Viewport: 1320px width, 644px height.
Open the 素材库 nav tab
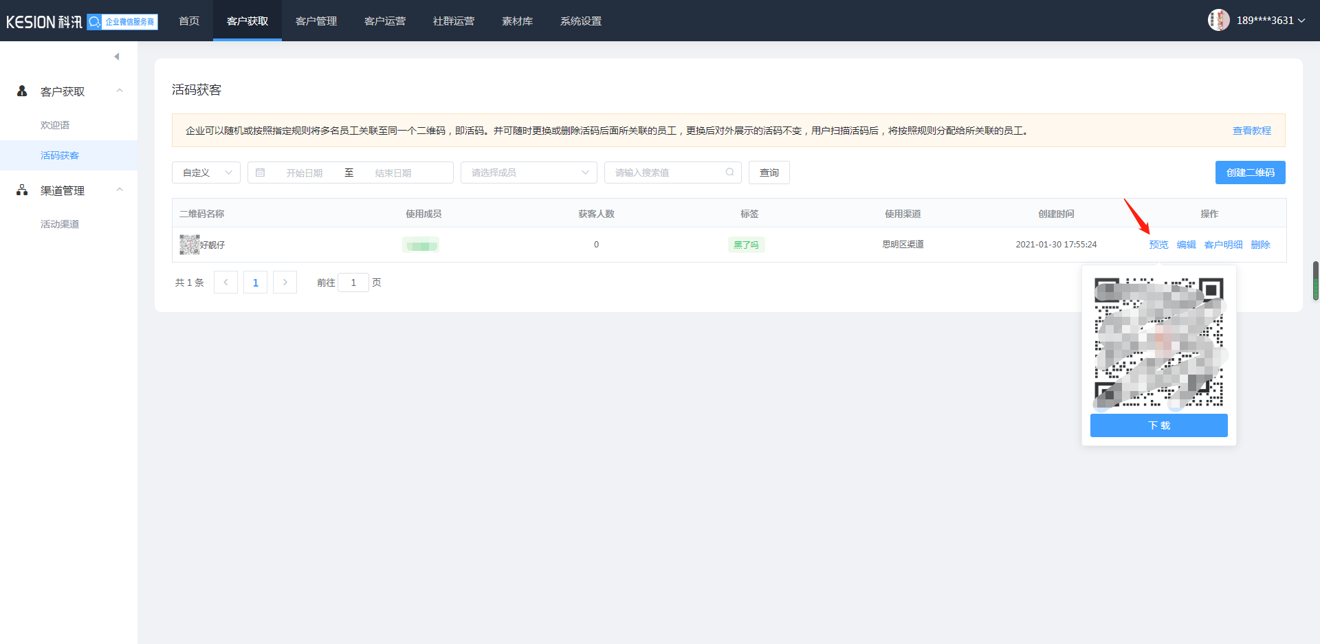(x=518, y=21)
